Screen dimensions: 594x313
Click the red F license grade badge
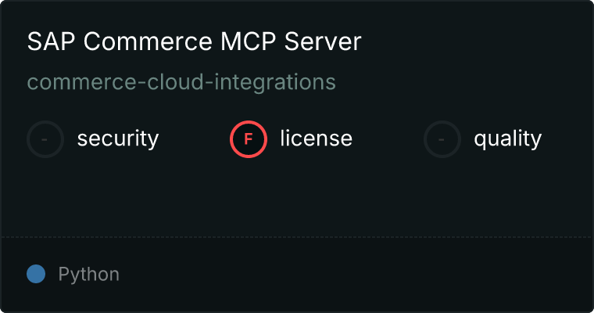pyautogui.click(x=249, y=139)
